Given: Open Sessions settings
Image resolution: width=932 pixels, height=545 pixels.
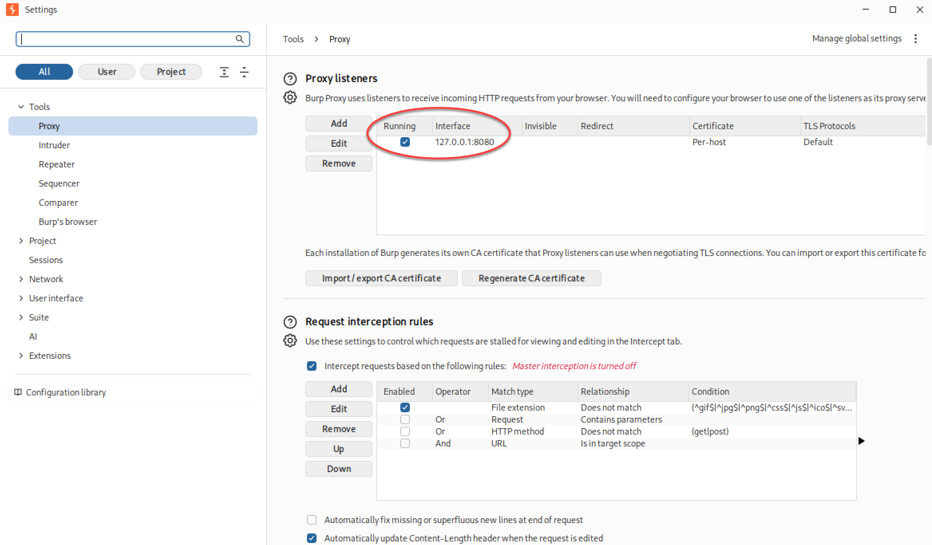Looking at the screenshot, I should (46, 260).
